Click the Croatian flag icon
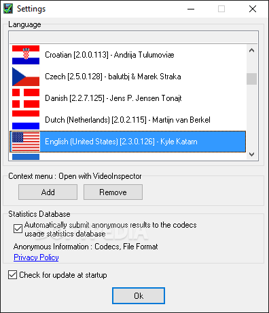The width and height of the screenshot is (269, 313). point(26,55)
